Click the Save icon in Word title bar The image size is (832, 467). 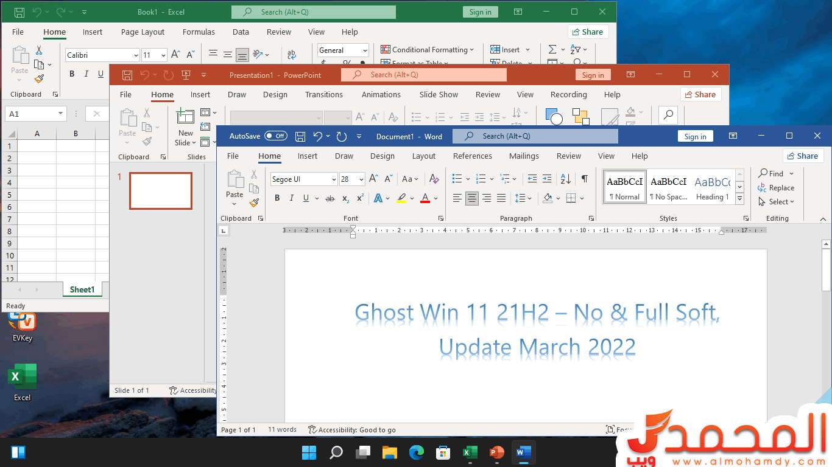300,136
